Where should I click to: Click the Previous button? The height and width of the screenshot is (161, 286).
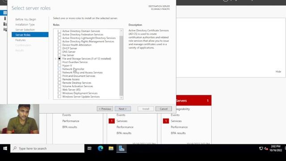[105, 109]
